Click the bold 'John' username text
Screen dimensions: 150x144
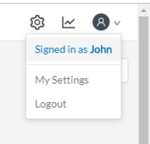point(101,49)
